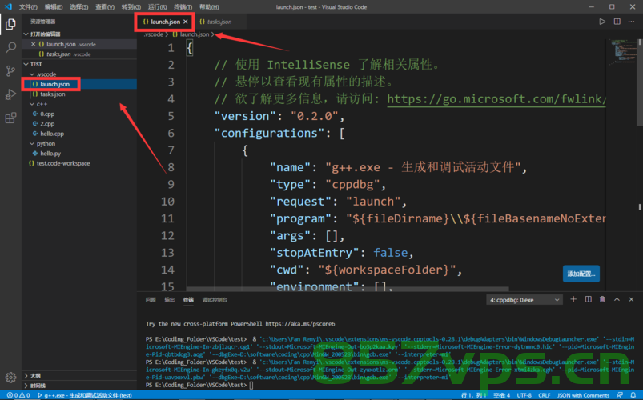Open the Terminal menu
643x400 pixels.
point(183,7)
